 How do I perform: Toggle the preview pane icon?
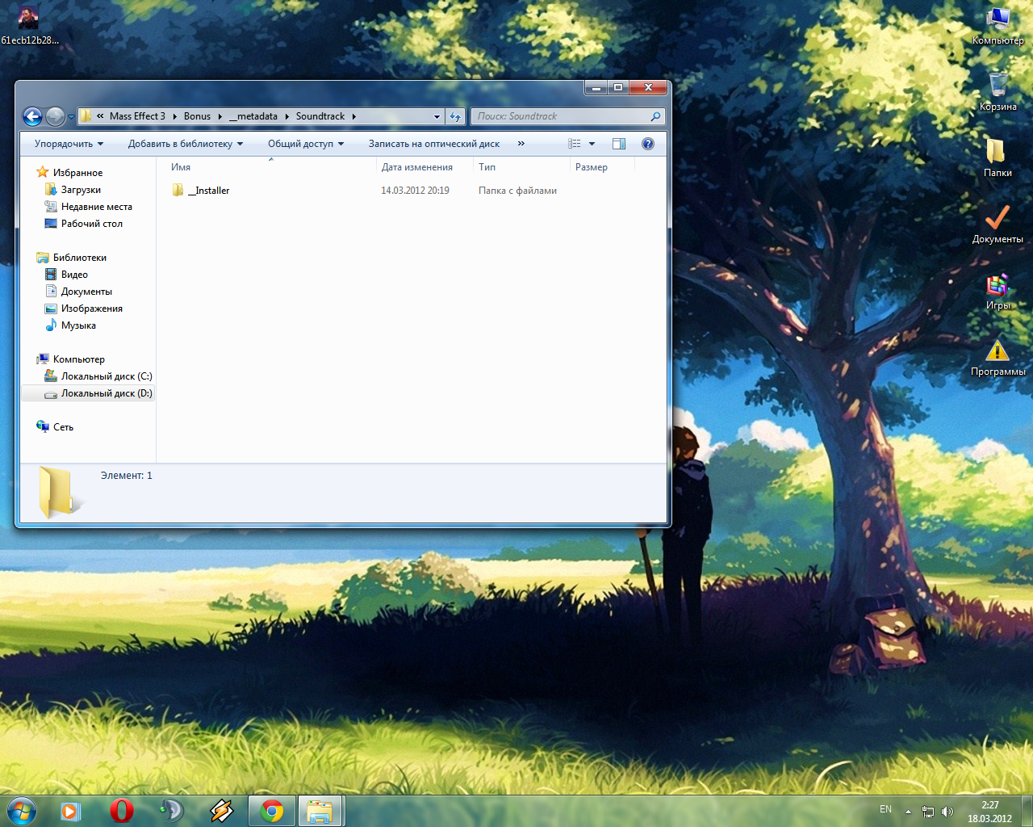pos(619,144)
